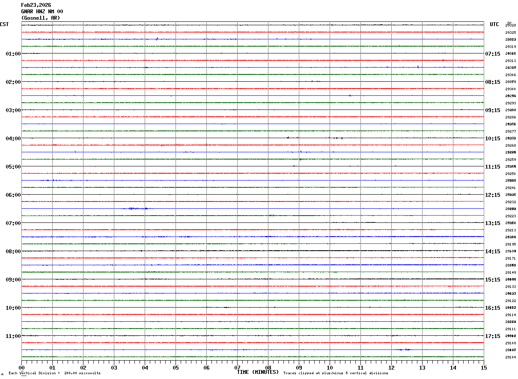Click the 13:15 UTC row label
518x379 pixels.
(492, 223)
